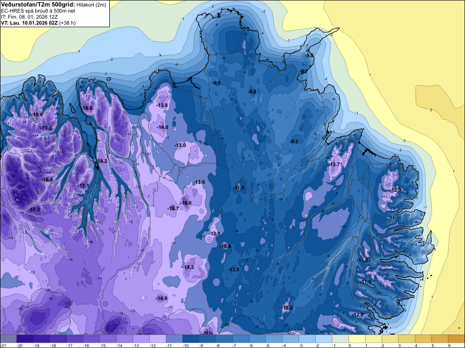Click the '3' label in the legend

(400, 346)
